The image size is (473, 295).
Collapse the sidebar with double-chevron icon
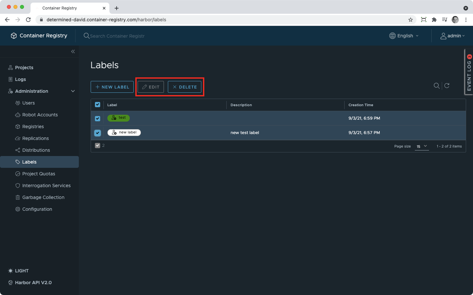pyautogui.click(x=73, y=51)
